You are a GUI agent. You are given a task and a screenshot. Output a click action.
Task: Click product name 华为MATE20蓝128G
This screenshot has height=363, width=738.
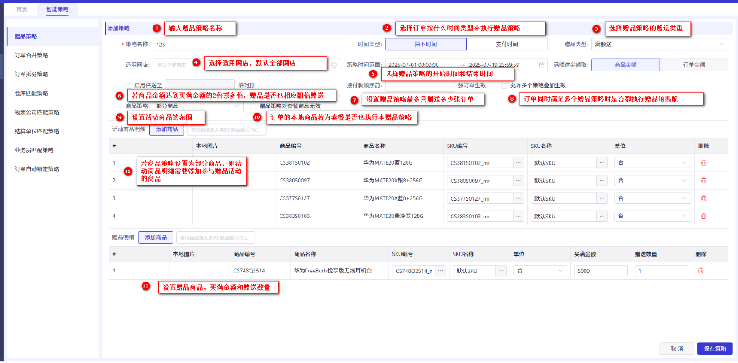point(388,163)
